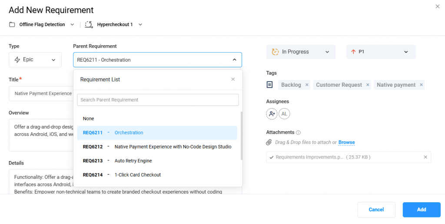Select REQ6214 1-Click Card Checkout

pos(137,175)
